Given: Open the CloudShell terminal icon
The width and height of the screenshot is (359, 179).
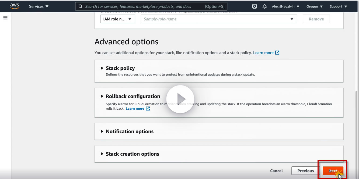Looking at the screenshot, I should pos(254,6).
